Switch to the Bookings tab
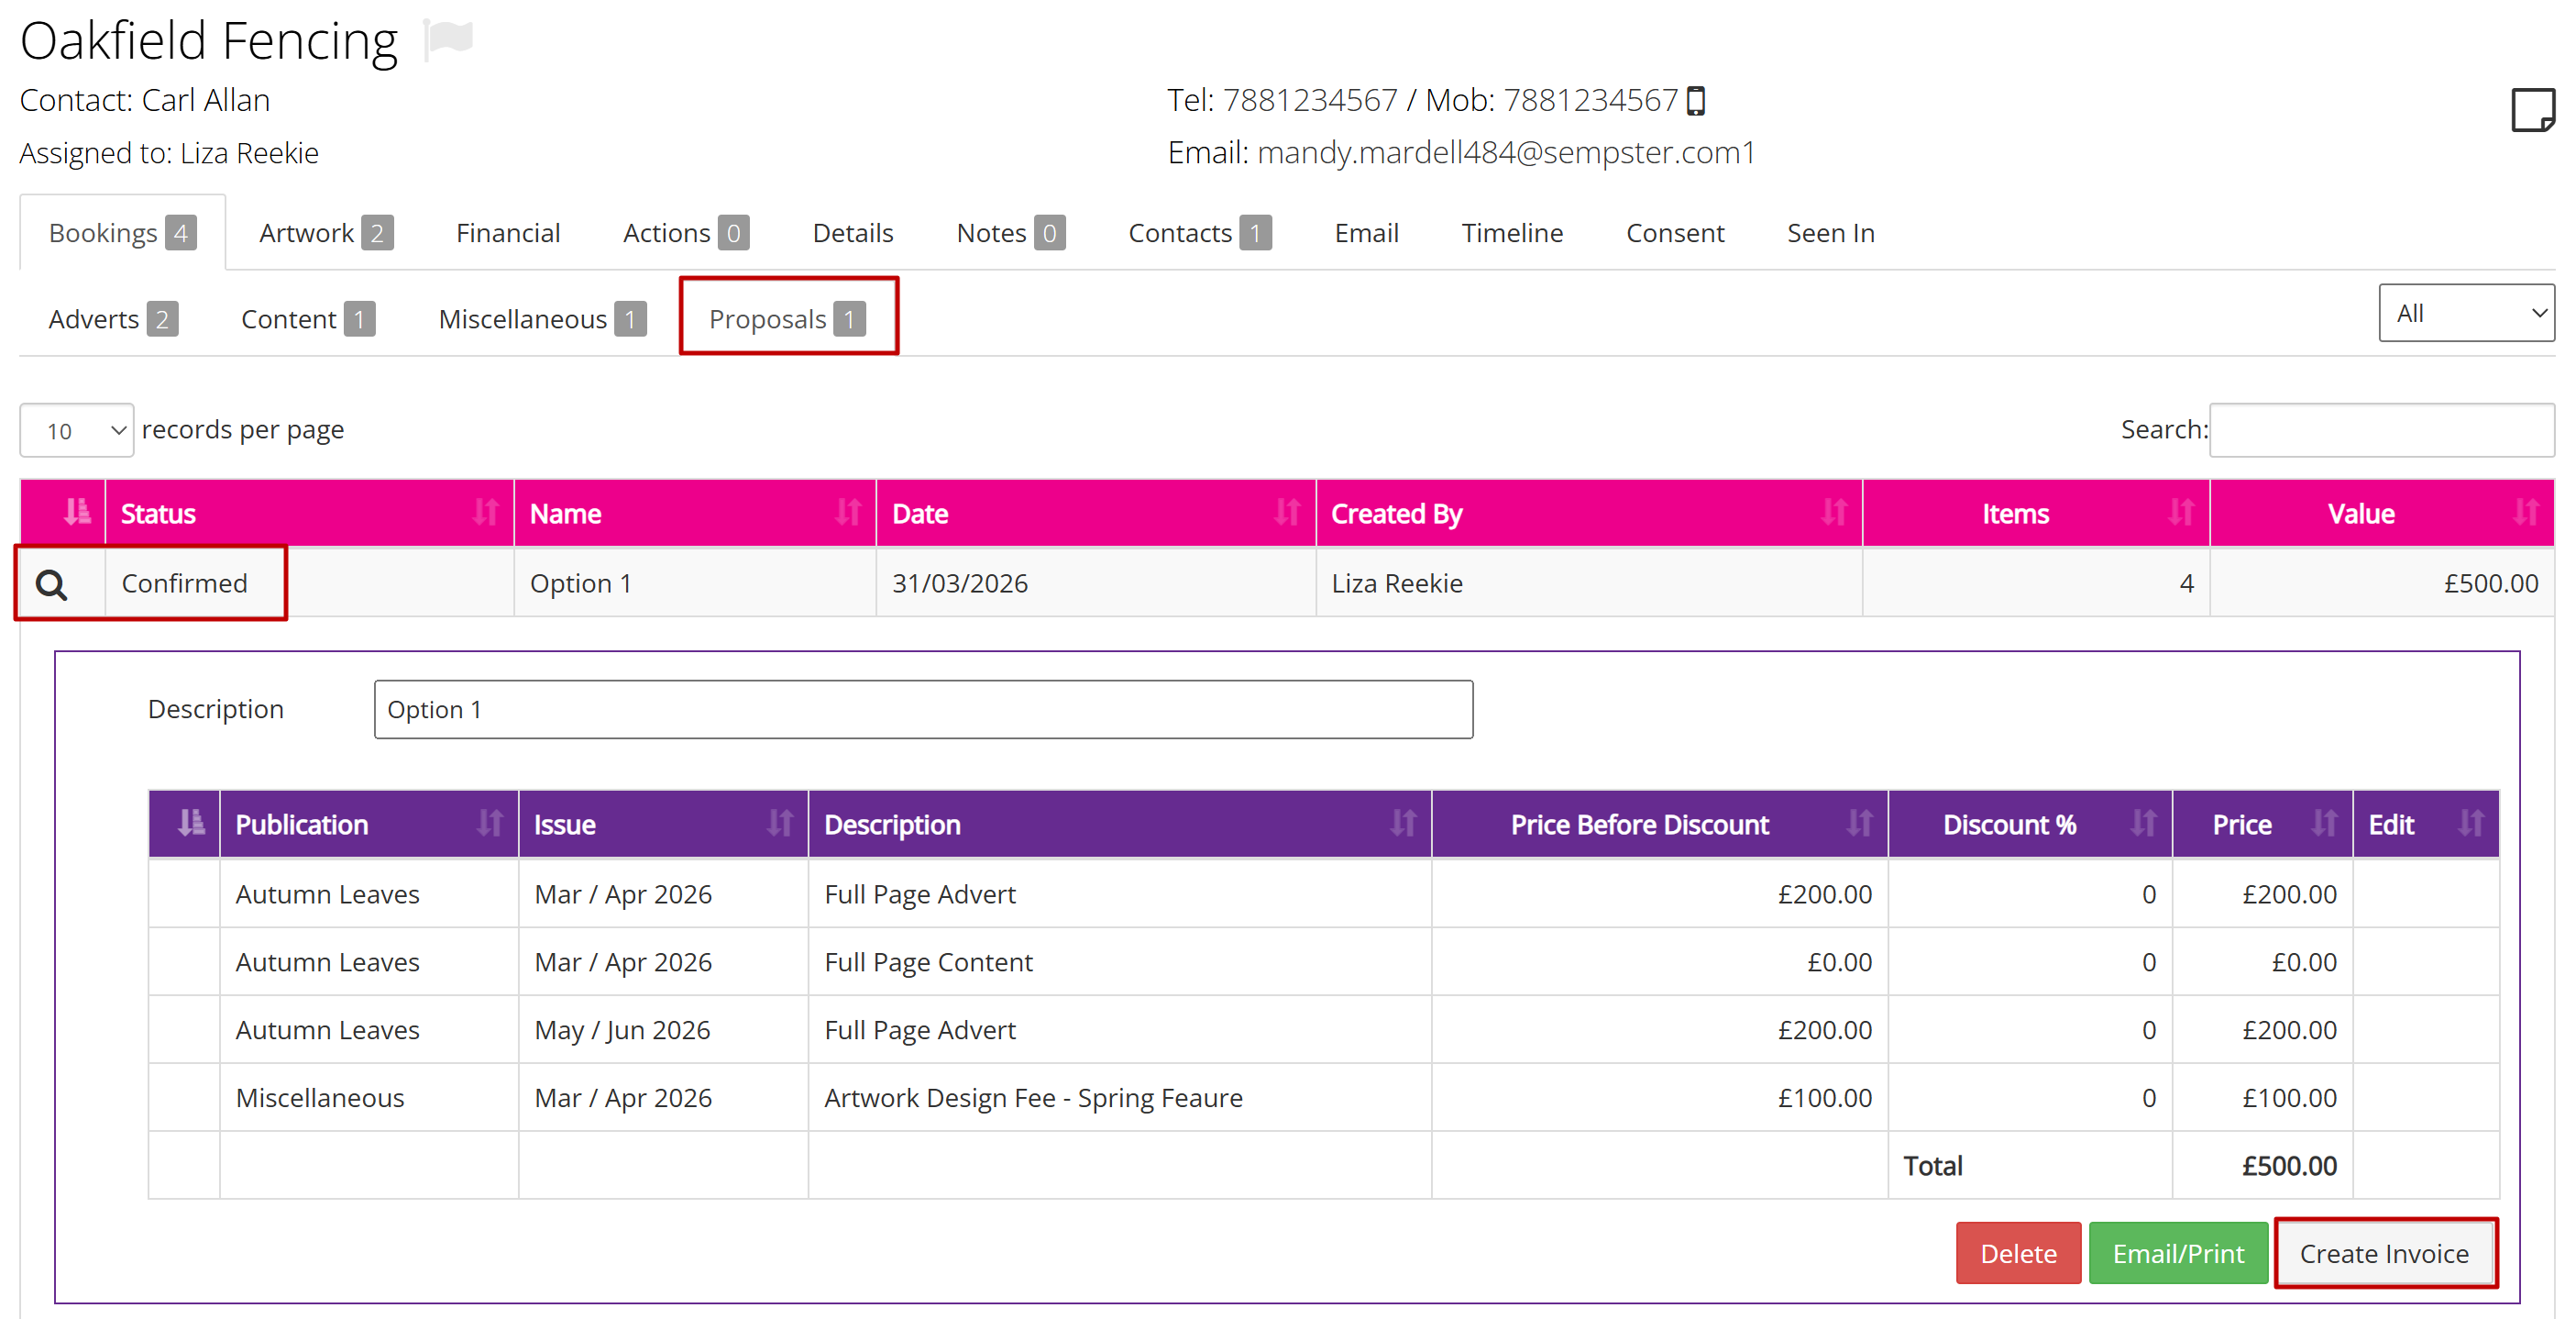This screenshot has height=1319, width=2576. click(x=122, y=233)
